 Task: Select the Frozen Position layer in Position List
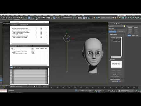pos(116,64)
